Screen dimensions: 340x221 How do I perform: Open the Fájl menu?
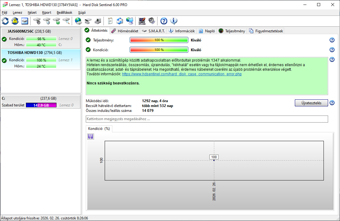pyautogui.click(x=5, y=12)
